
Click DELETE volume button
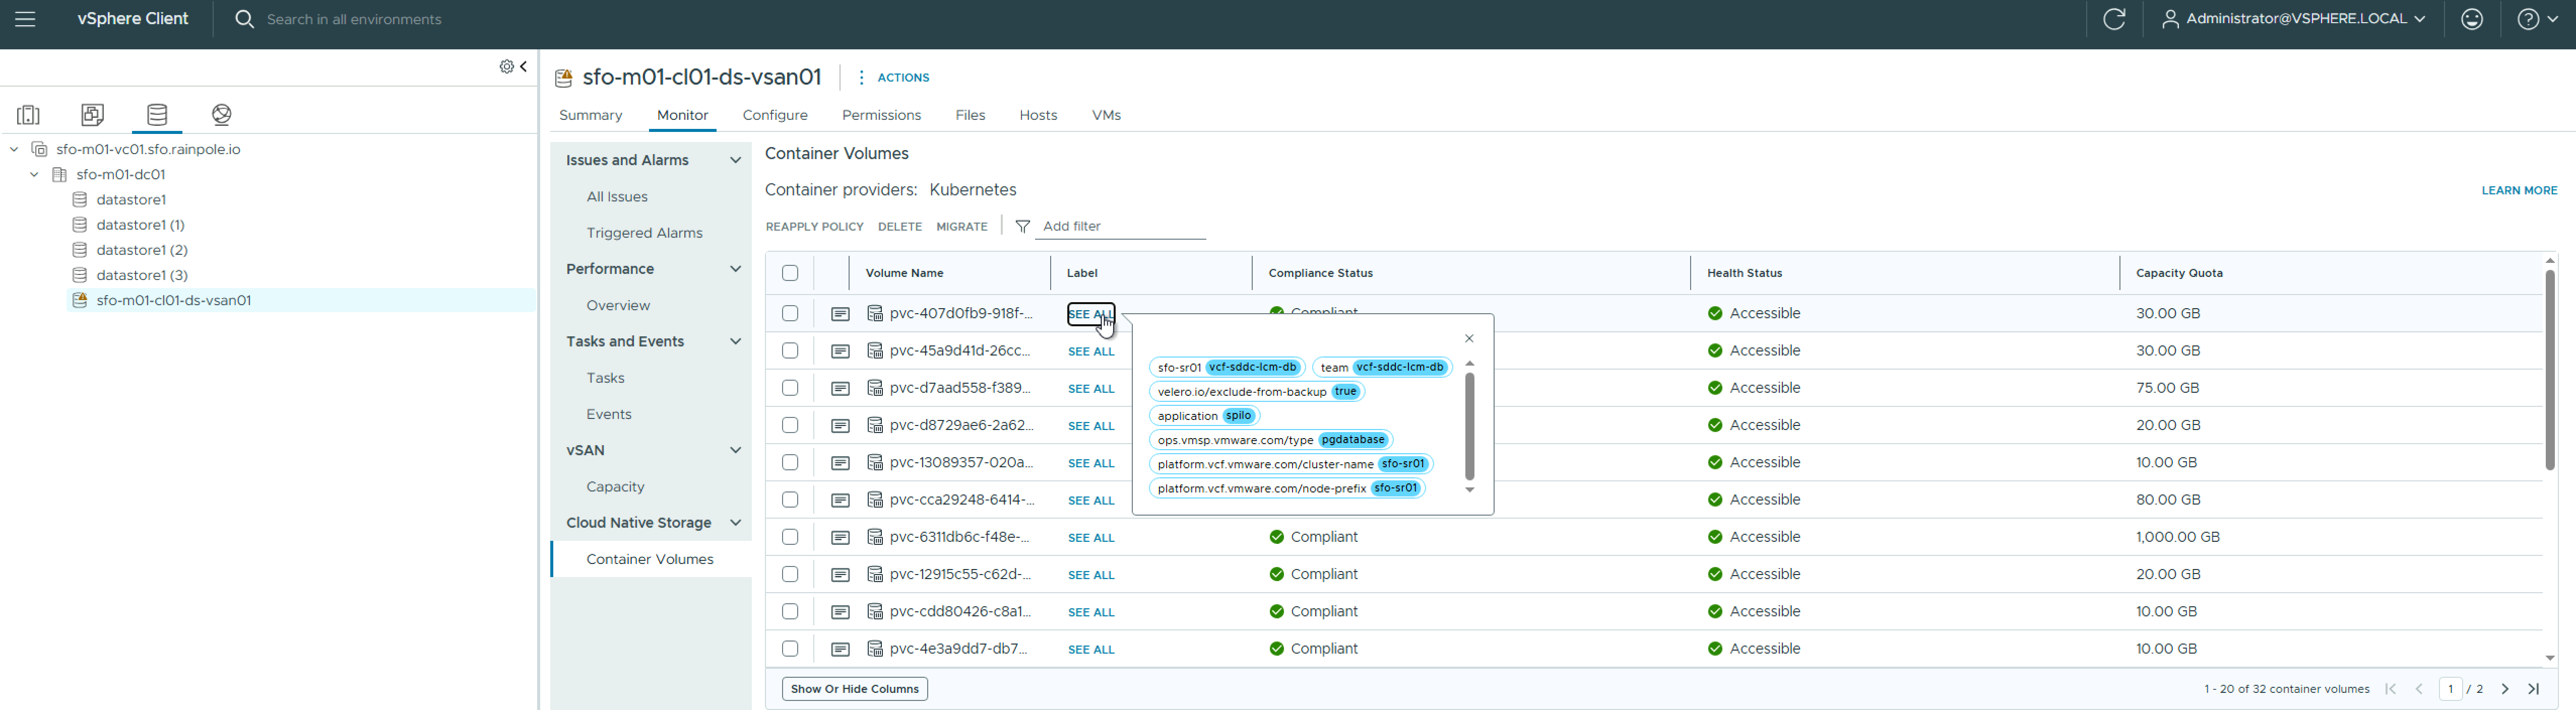click(900, 227)
